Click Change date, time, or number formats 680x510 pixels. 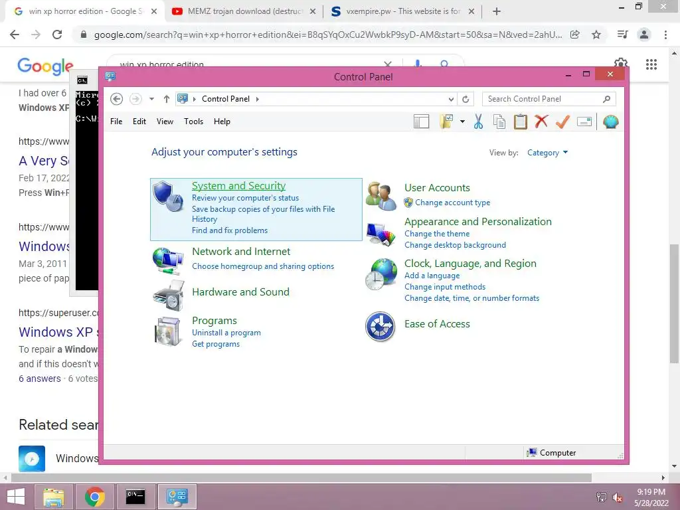tap(472, 298)
